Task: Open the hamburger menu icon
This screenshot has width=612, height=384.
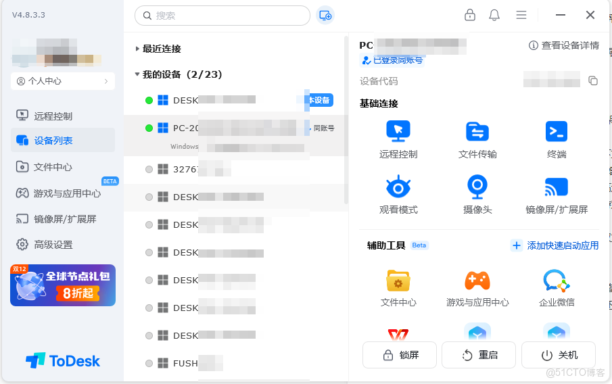Action: (x=521, y=16)
